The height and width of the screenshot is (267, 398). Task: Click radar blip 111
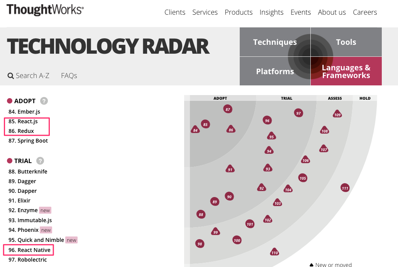pos(345,188)
